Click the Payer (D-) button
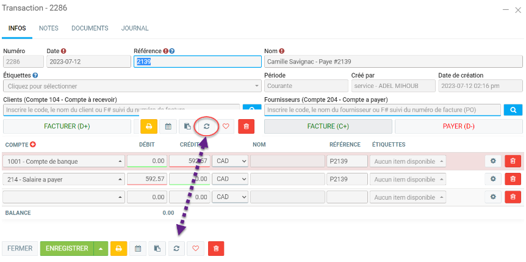526x262 pixels. (458, 126)
